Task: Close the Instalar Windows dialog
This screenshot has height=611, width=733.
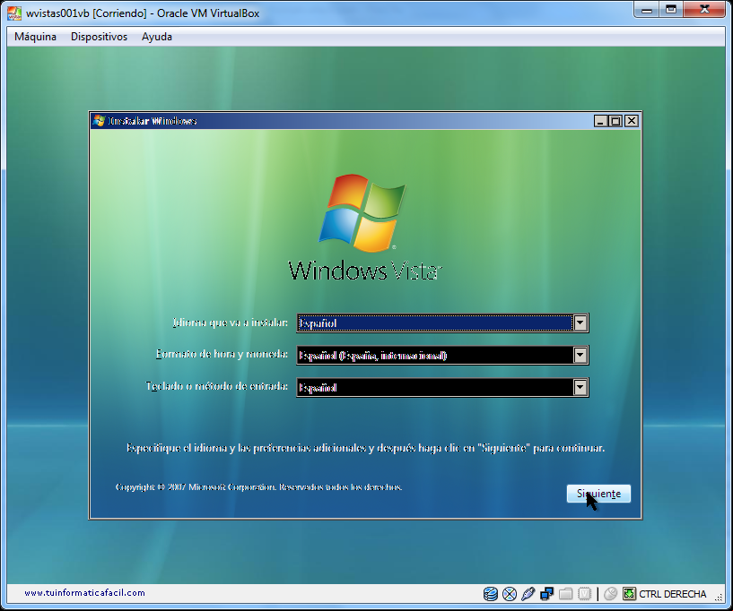Action: point(632,121)
